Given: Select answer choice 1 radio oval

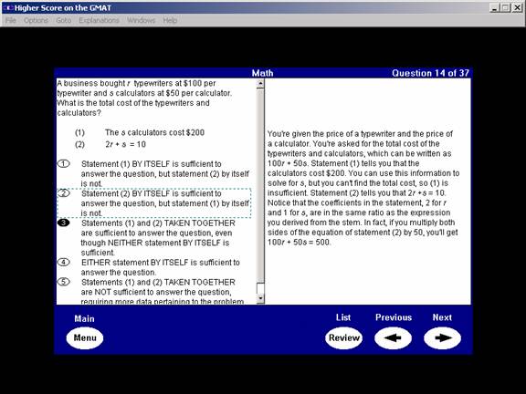Looking at the screenshot, I should pyautogui.click(x=63, y=164).
